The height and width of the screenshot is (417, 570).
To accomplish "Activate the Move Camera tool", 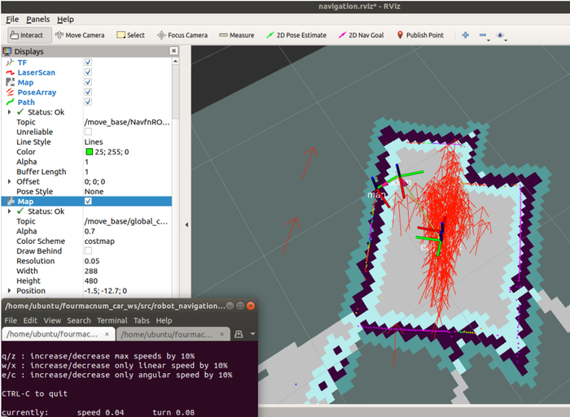I will coord(80,35).
